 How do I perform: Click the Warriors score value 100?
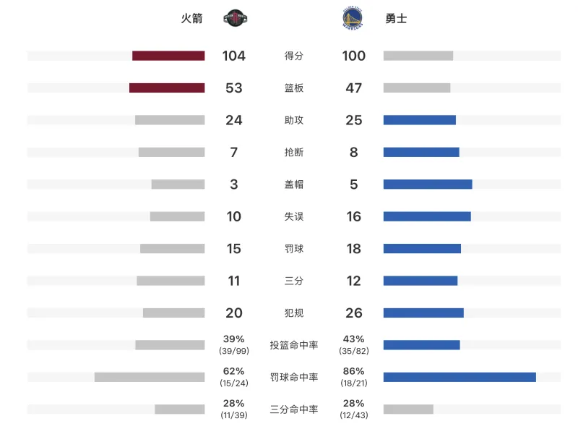353,56
